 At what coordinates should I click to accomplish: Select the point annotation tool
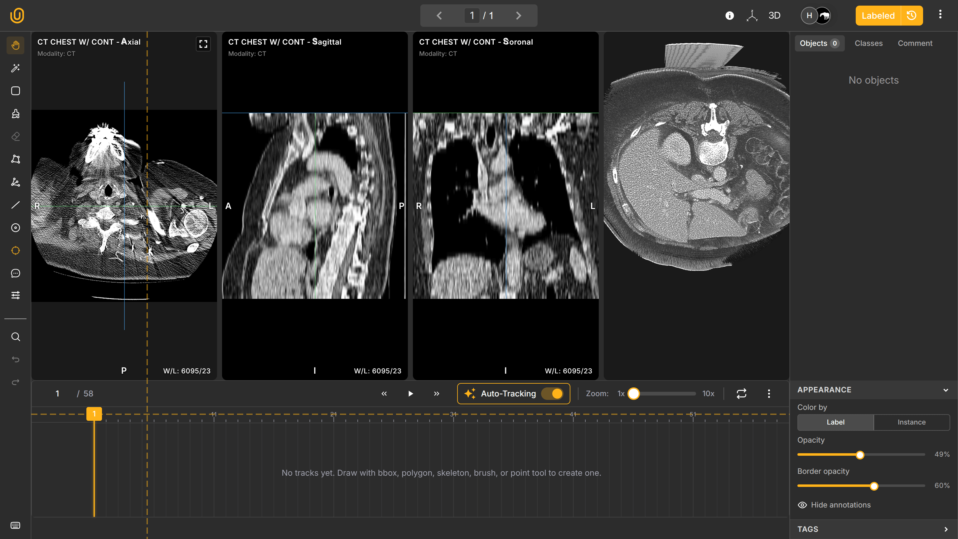click(15, 228)
